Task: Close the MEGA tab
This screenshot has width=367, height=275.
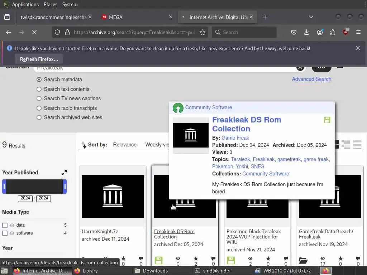Action: tap(170, 17)
